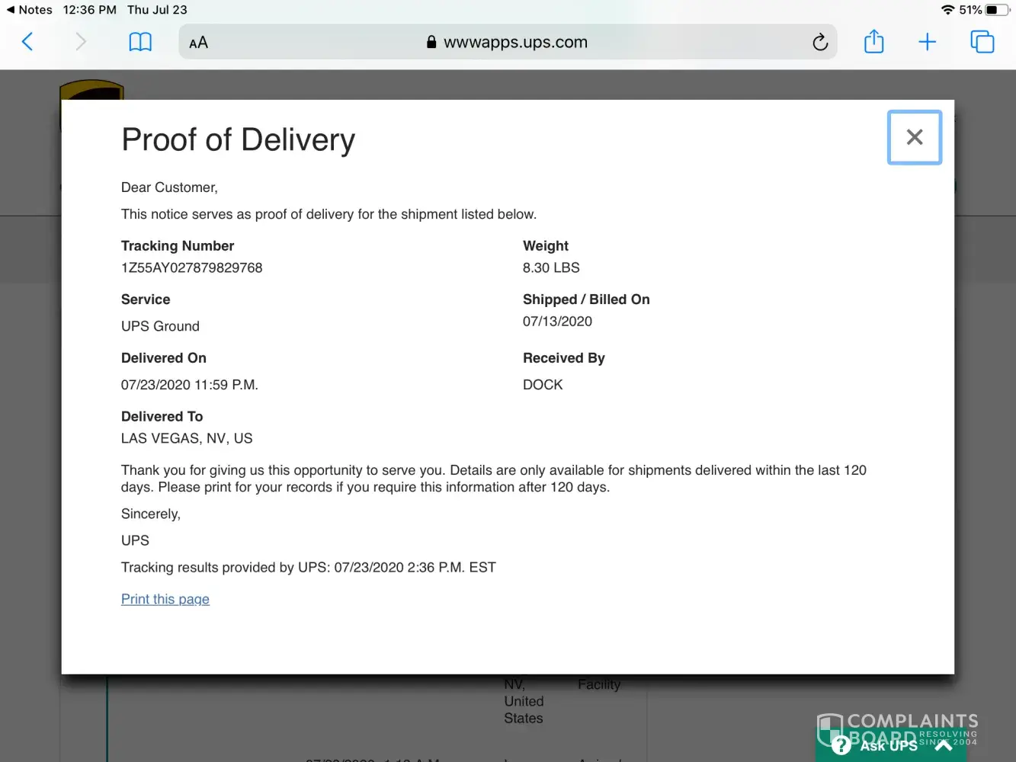Open the Safari share sheet
The width and height of the screenshot is (1016, 762).
pos(873,42)
